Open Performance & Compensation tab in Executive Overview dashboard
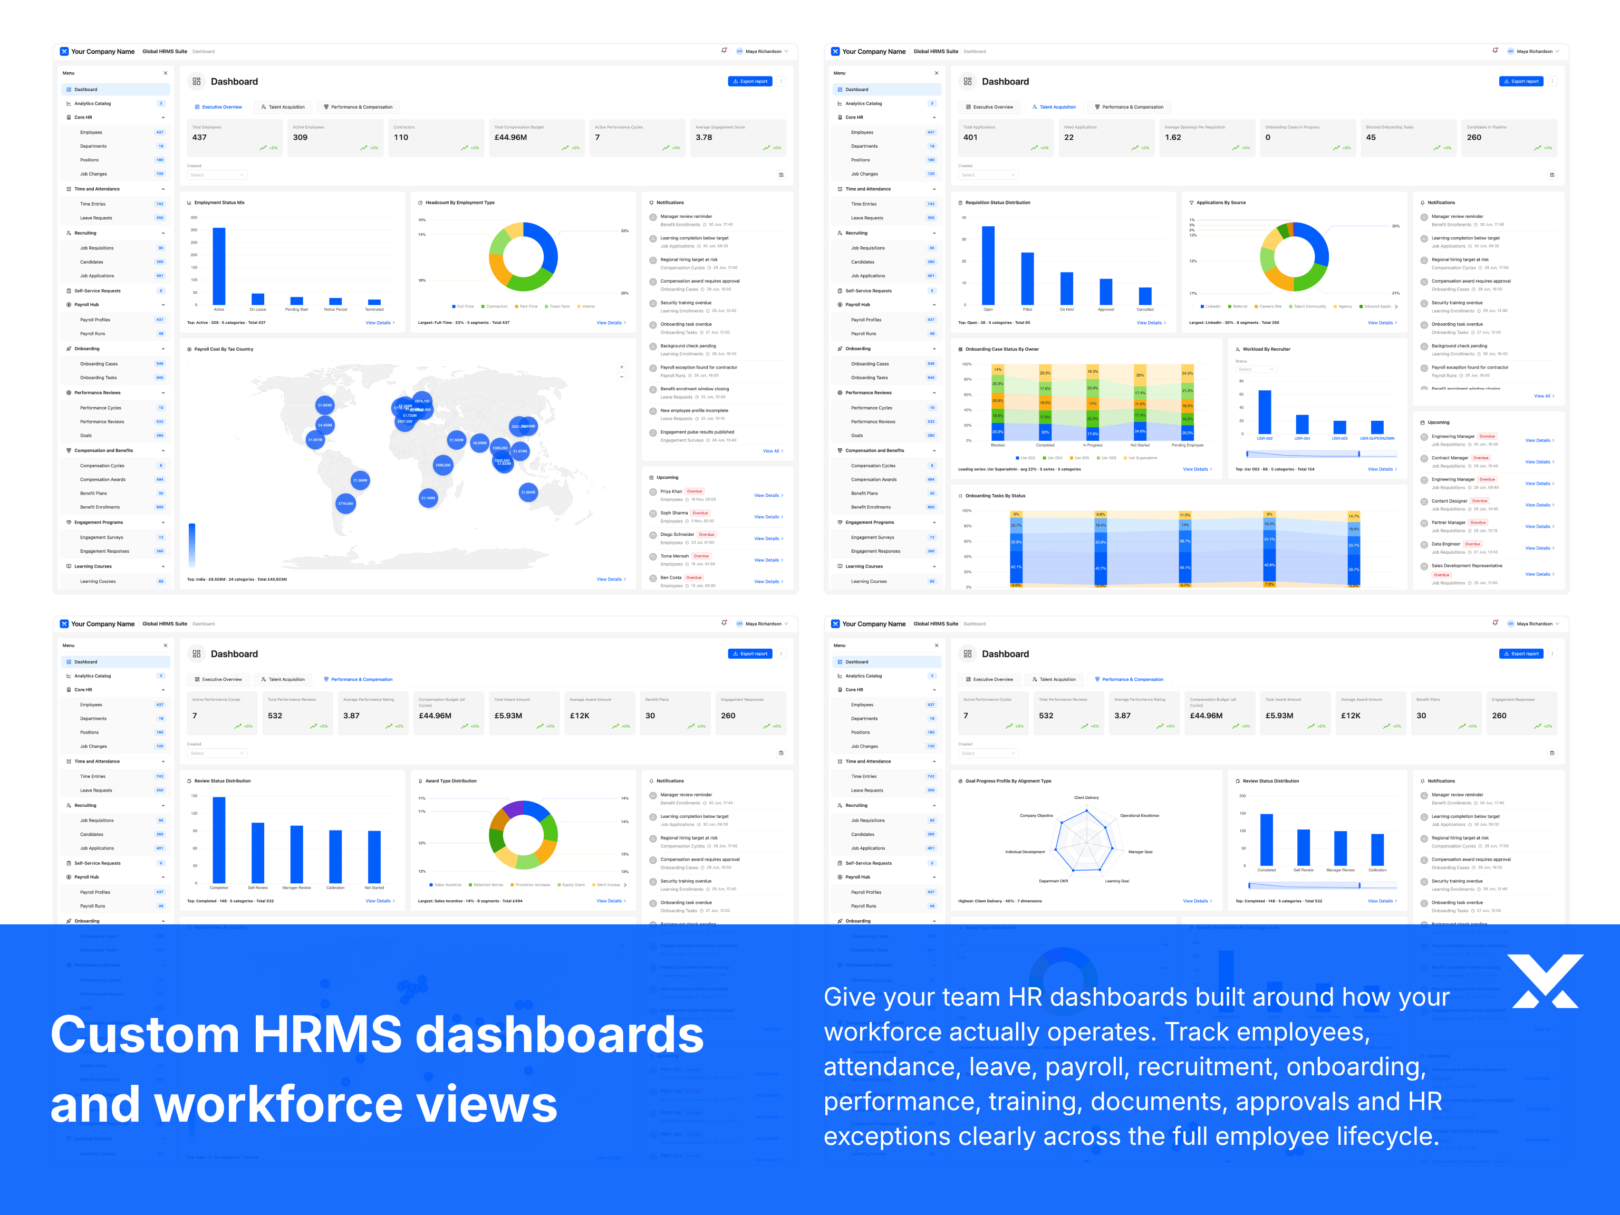Viewport: 1620px width, 1215px height. coord(359,107)
